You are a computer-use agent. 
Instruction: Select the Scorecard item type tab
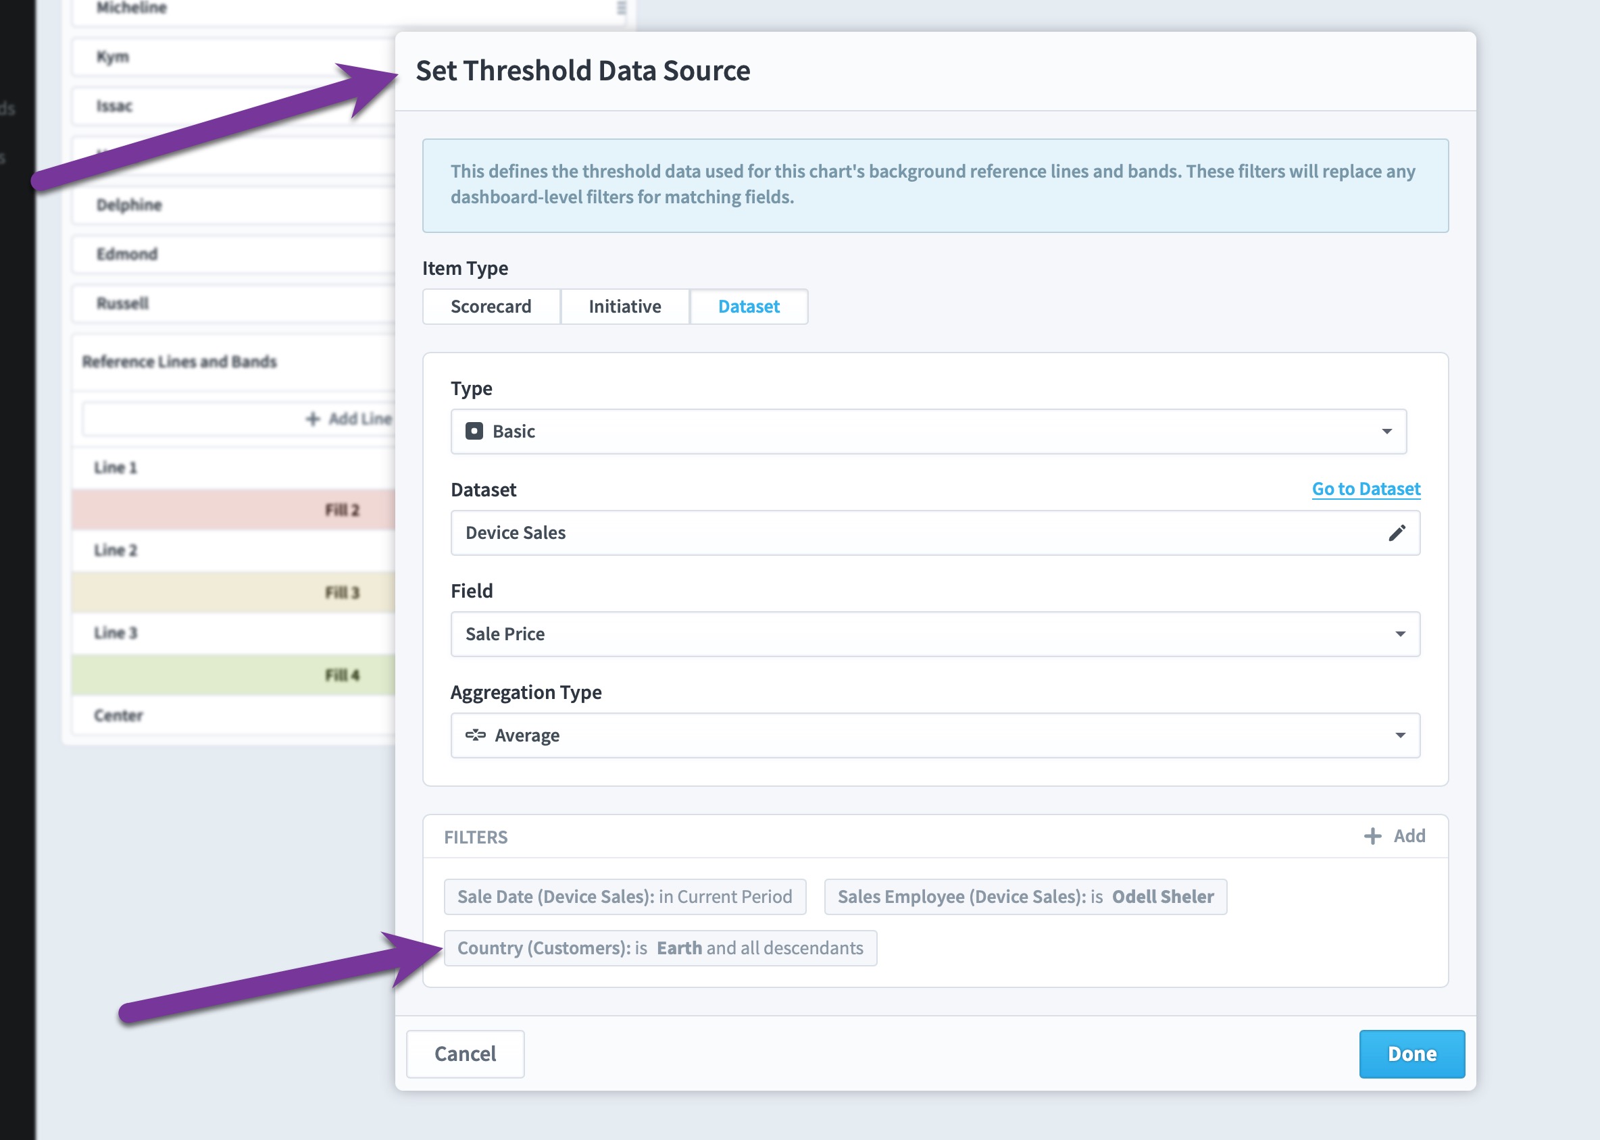point(491,307)
